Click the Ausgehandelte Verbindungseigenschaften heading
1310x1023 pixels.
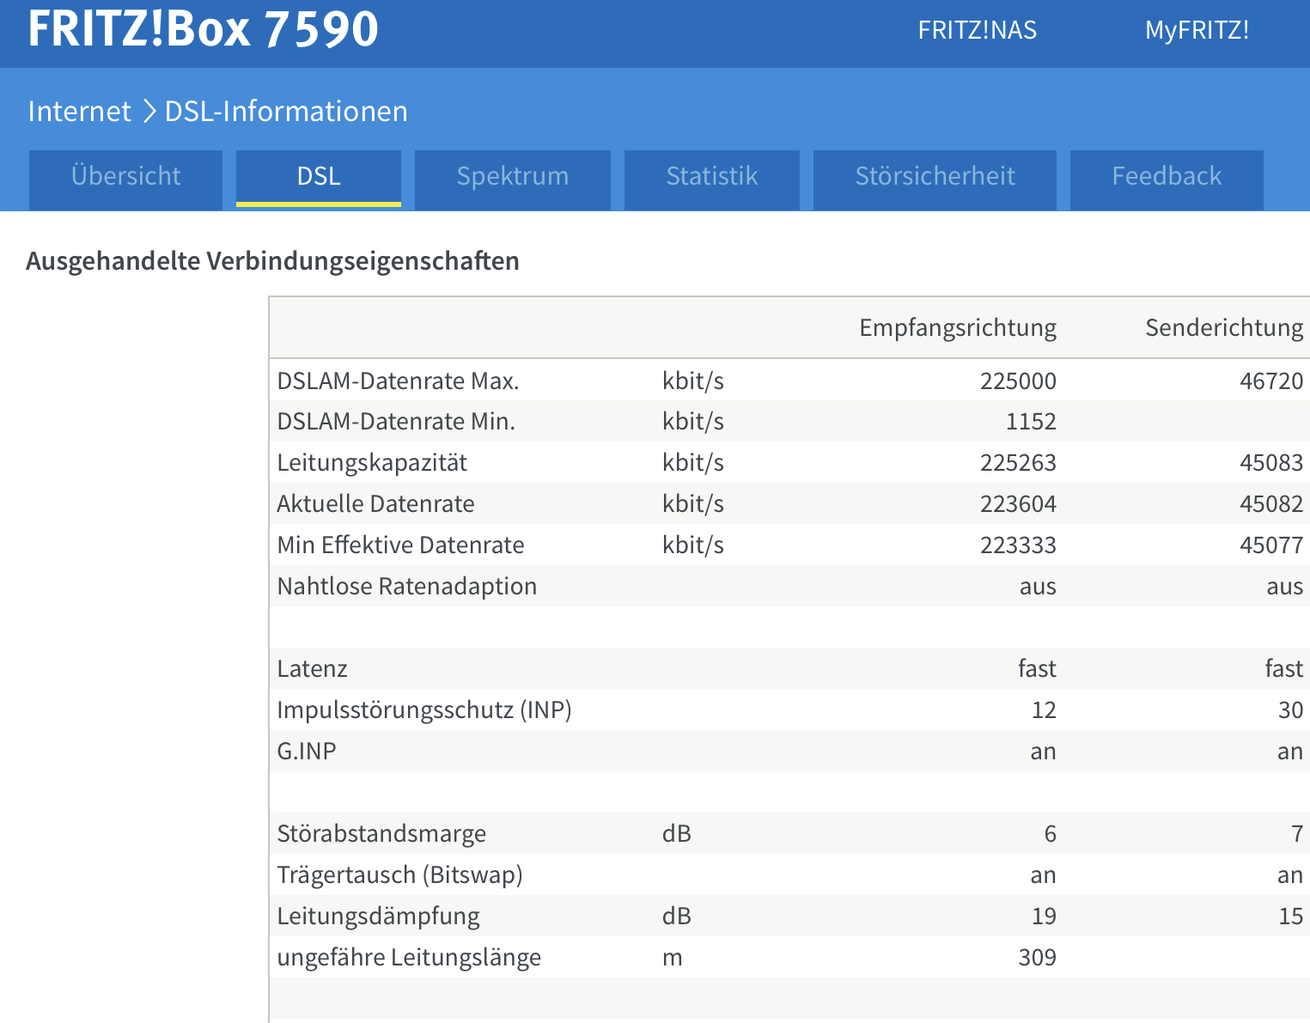pyautogui.click(x=272, y=261)
